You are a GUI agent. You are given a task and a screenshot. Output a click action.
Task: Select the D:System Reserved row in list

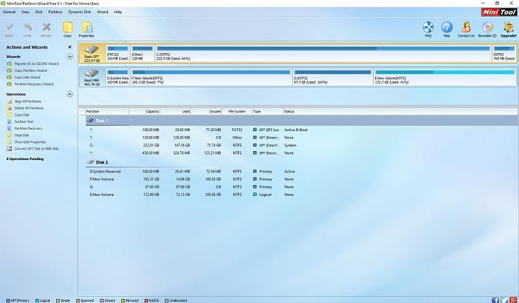pyautogui.click(x=302, y=172)
